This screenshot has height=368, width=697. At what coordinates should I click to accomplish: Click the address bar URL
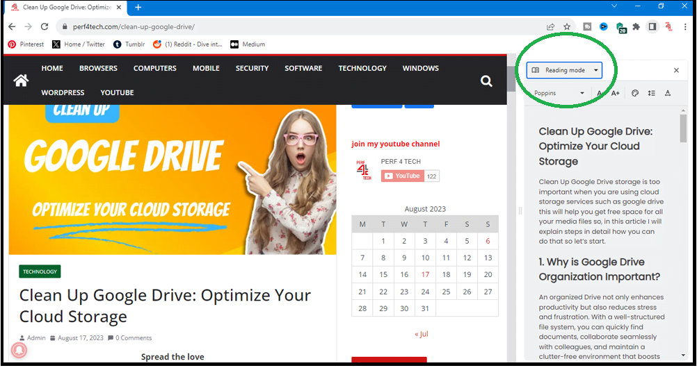[134, 26]
